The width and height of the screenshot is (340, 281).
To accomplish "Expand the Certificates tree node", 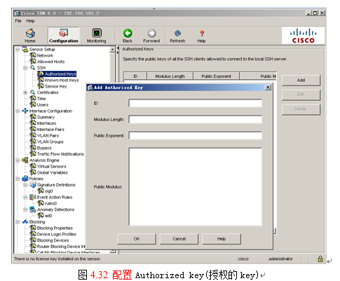I will [x=25, y=92].
